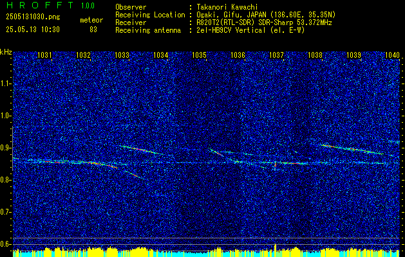Click the 1039 time marker
This screenshot has height=257, width=405.
pyautogui.click(x=353, y=55)
